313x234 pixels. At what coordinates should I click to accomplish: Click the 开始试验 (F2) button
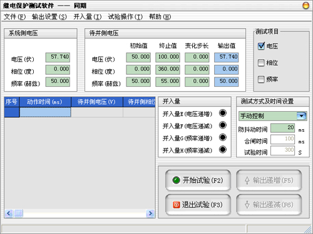point(198,180)
